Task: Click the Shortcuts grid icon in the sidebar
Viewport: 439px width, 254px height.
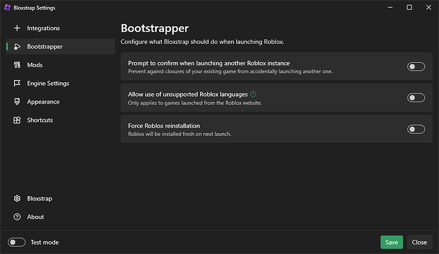Action: 17,120
